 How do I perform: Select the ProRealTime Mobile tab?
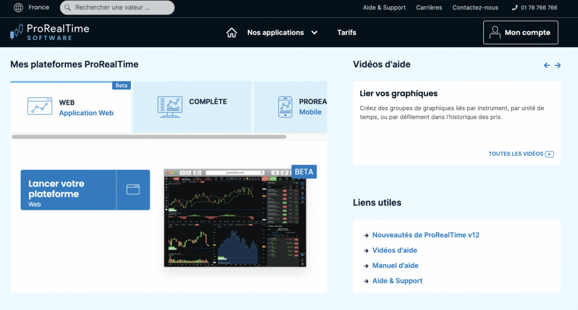[x=291, y=107]
